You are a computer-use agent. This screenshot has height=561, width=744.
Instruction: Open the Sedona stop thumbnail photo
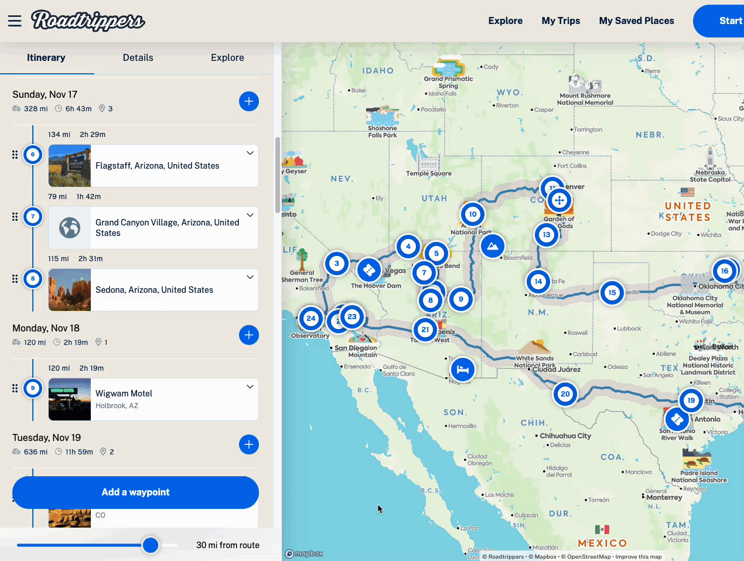click(x=70, y=290)
